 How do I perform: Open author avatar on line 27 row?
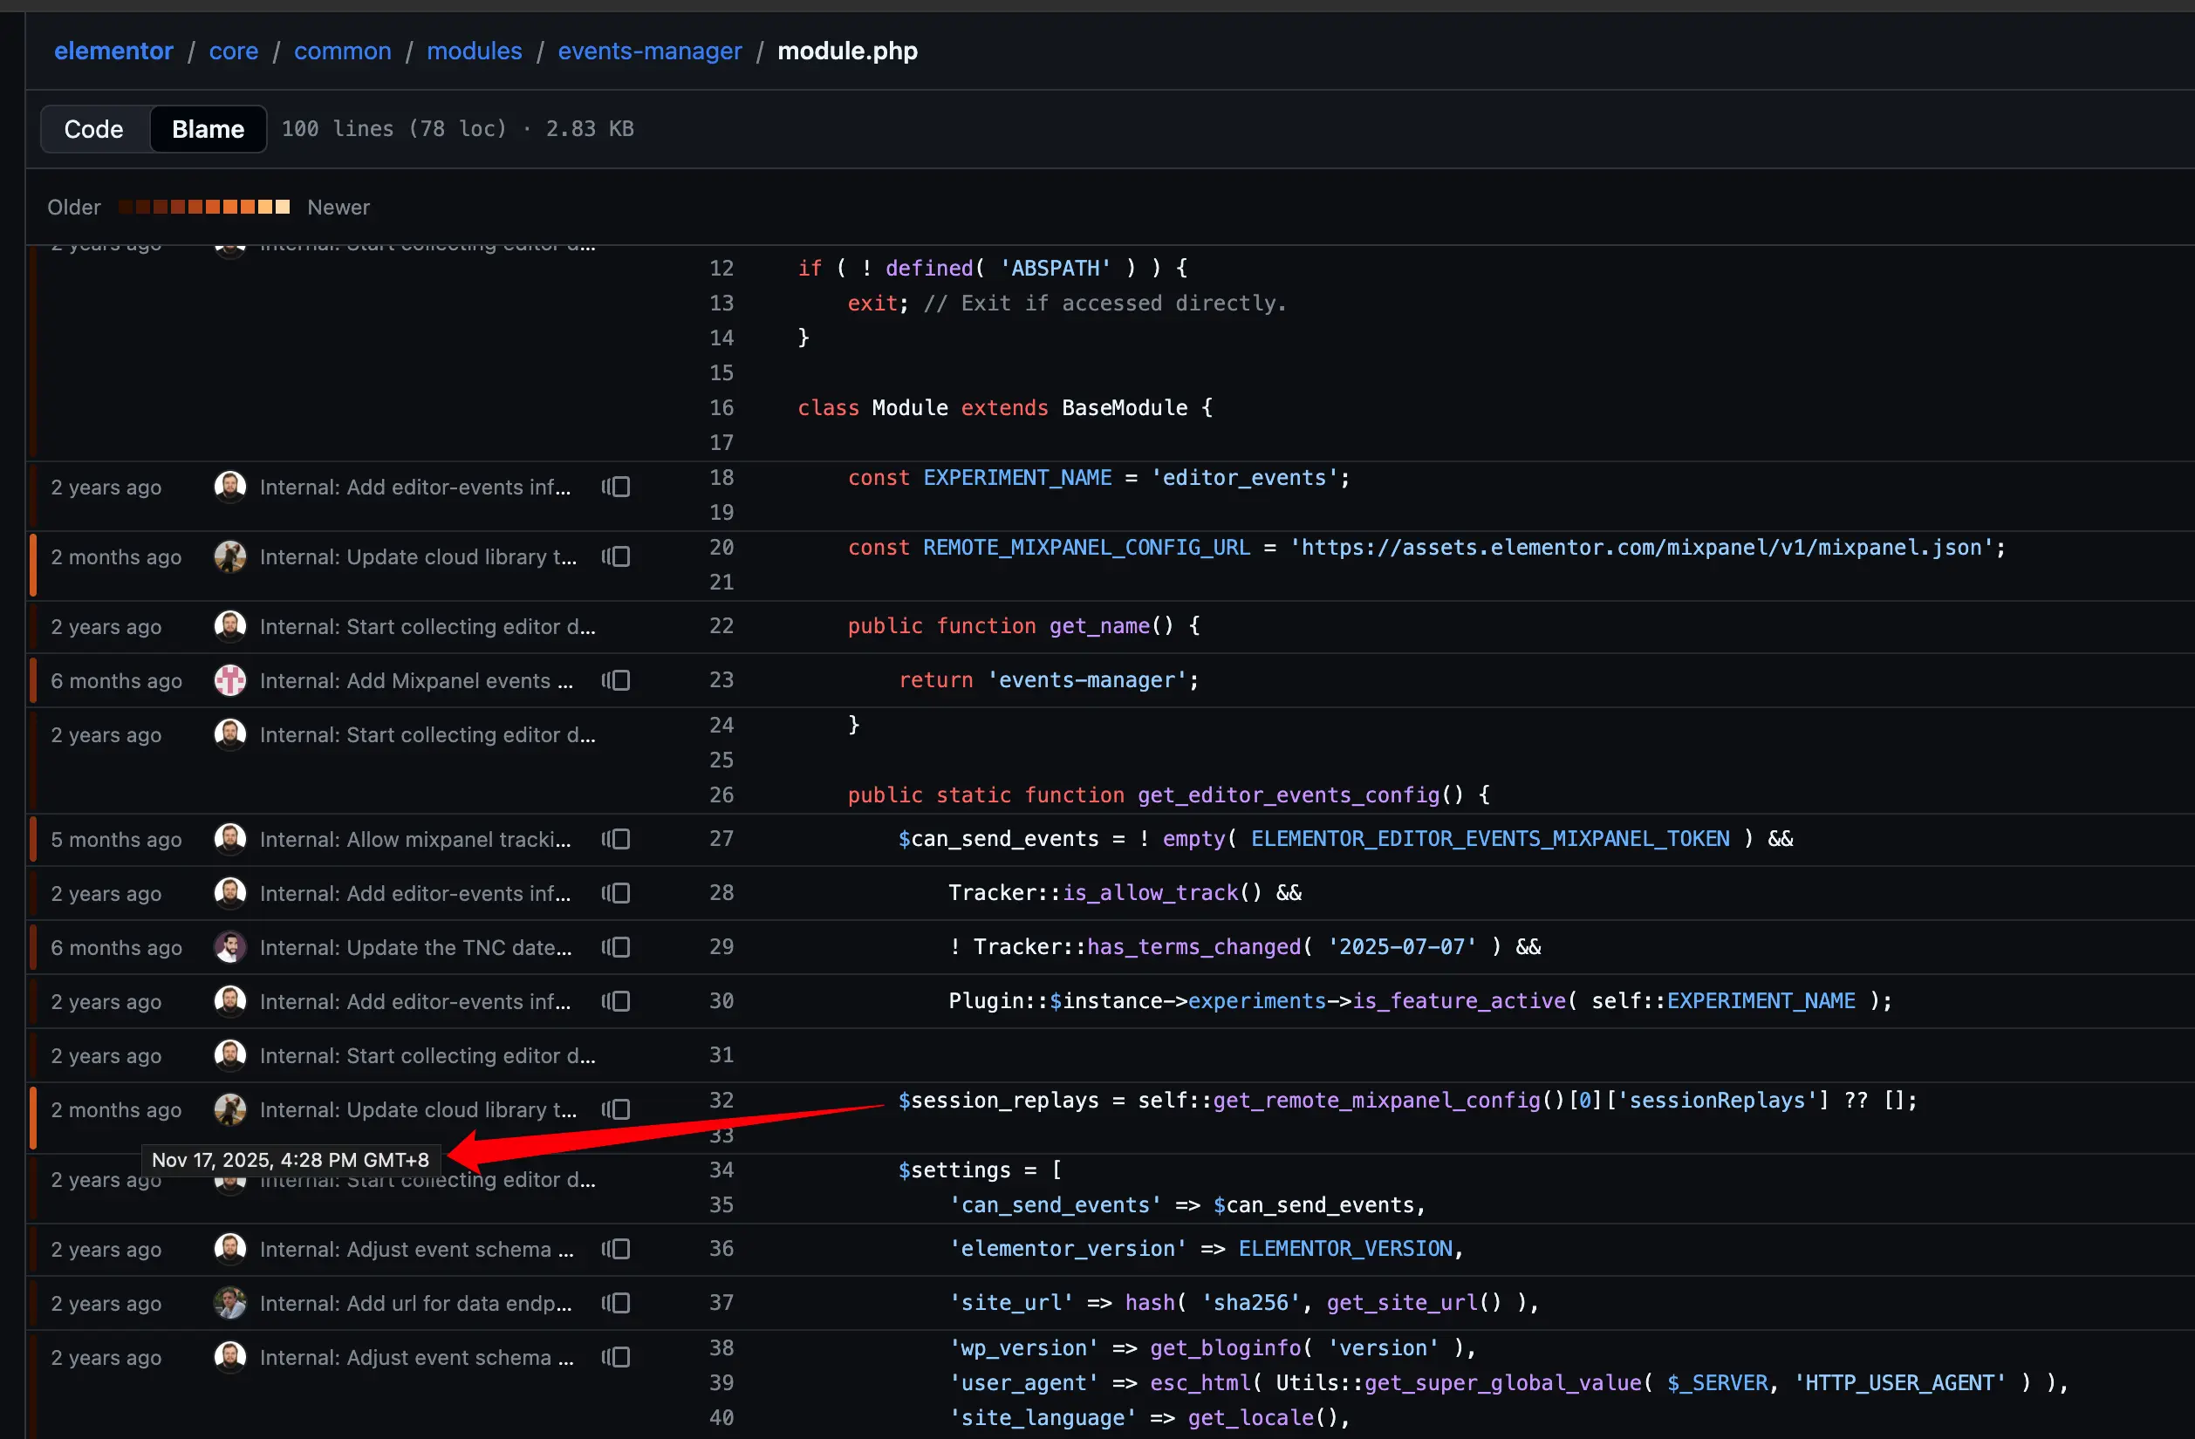(x=229, y=839)
